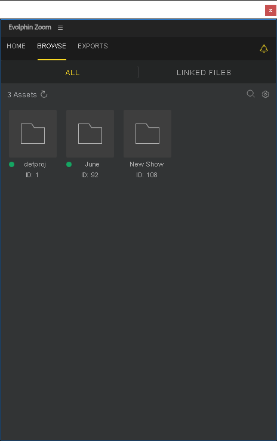Close the panel with red X button
This screenshot has height=441, width=277.
coord(270,10)
